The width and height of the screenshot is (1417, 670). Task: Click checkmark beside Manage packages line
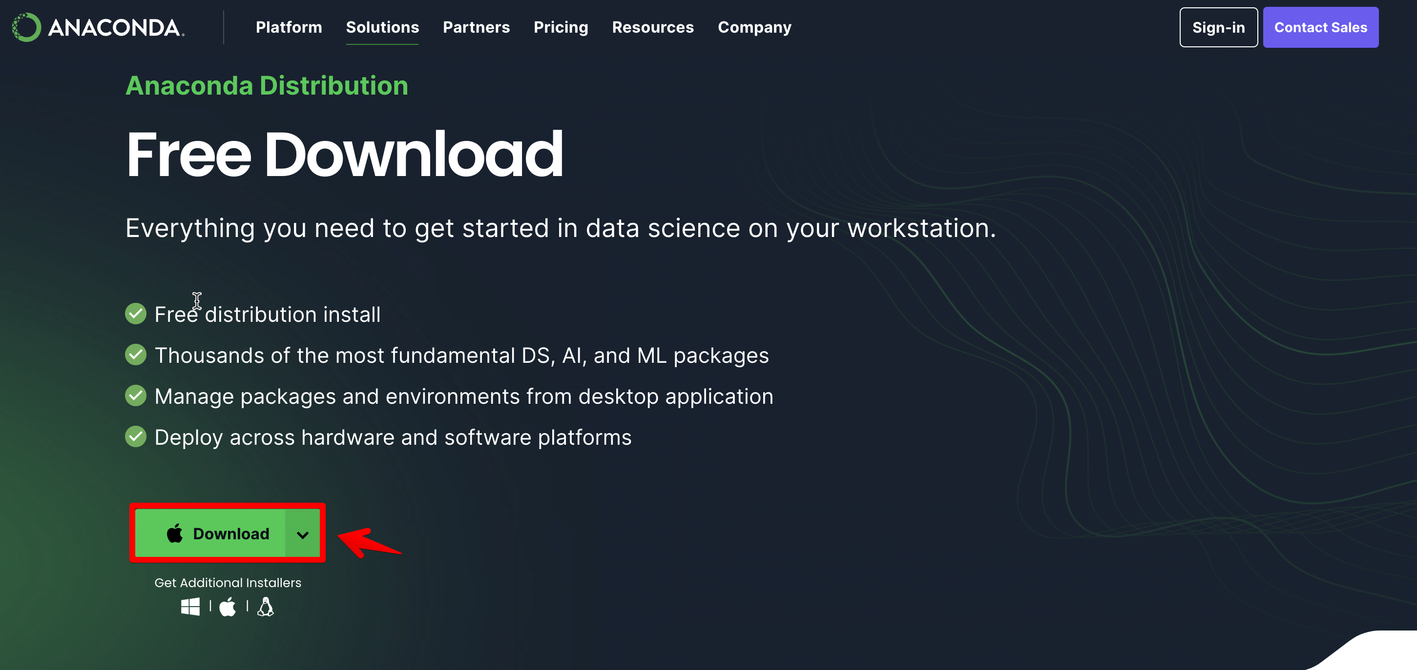pyautogui.click(x=136, y=396)
